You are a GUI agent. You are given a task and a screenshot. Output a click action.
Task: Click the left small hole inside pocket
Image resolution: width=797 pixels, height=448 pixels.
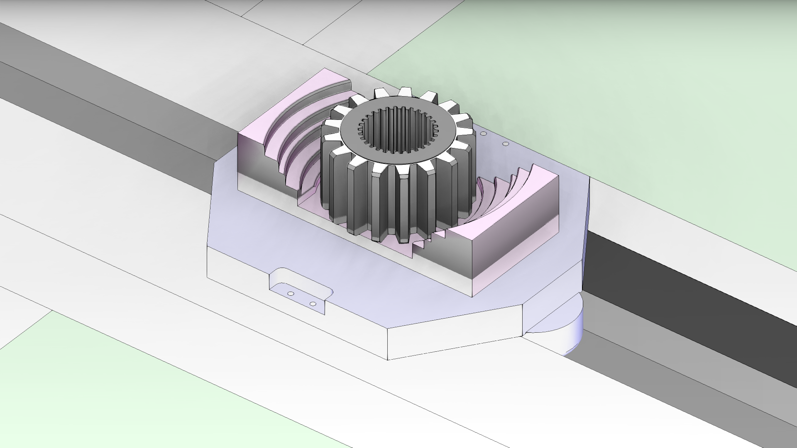click(291, 294)
